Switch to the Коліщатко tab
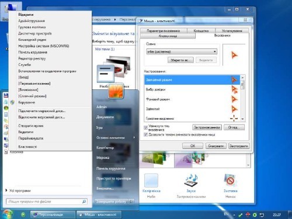 201,31
